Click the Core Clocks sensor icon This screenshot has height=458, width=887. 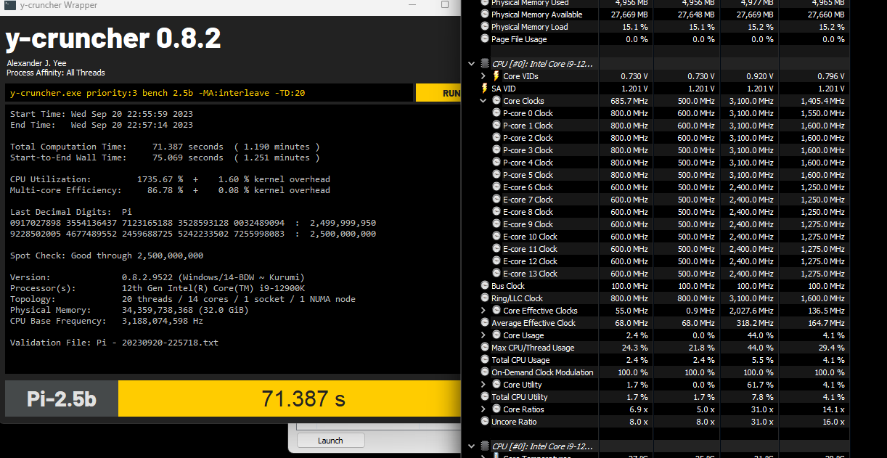496,101
